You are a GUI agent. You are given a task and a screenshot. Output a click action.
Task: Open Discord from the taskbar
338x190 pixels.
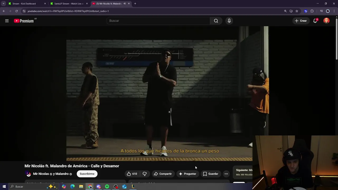click(98, 187)
